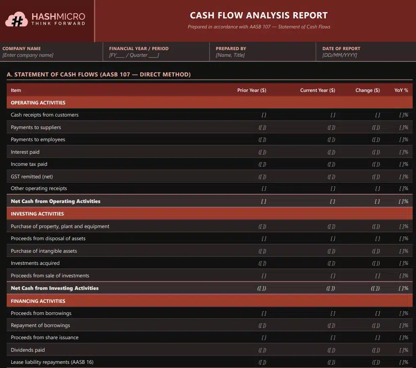This screenshot has width=416, height=368.
Task: Select the Current Year ($) column header
Action: [317, 90]
